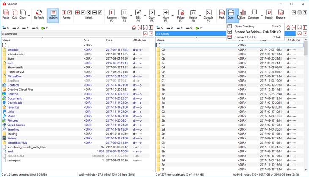
Task: Choose Open Directory from the menu
Action: [244, 26]
